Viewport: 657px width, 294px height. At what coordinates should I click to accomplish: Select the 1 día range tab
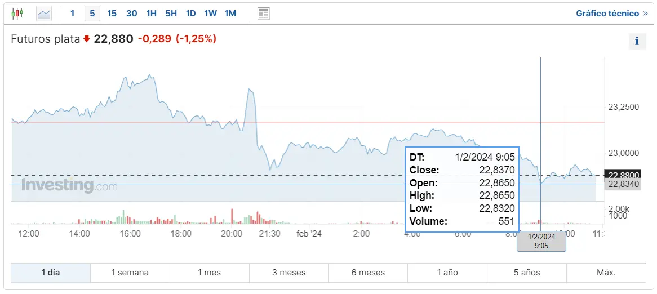50,273
